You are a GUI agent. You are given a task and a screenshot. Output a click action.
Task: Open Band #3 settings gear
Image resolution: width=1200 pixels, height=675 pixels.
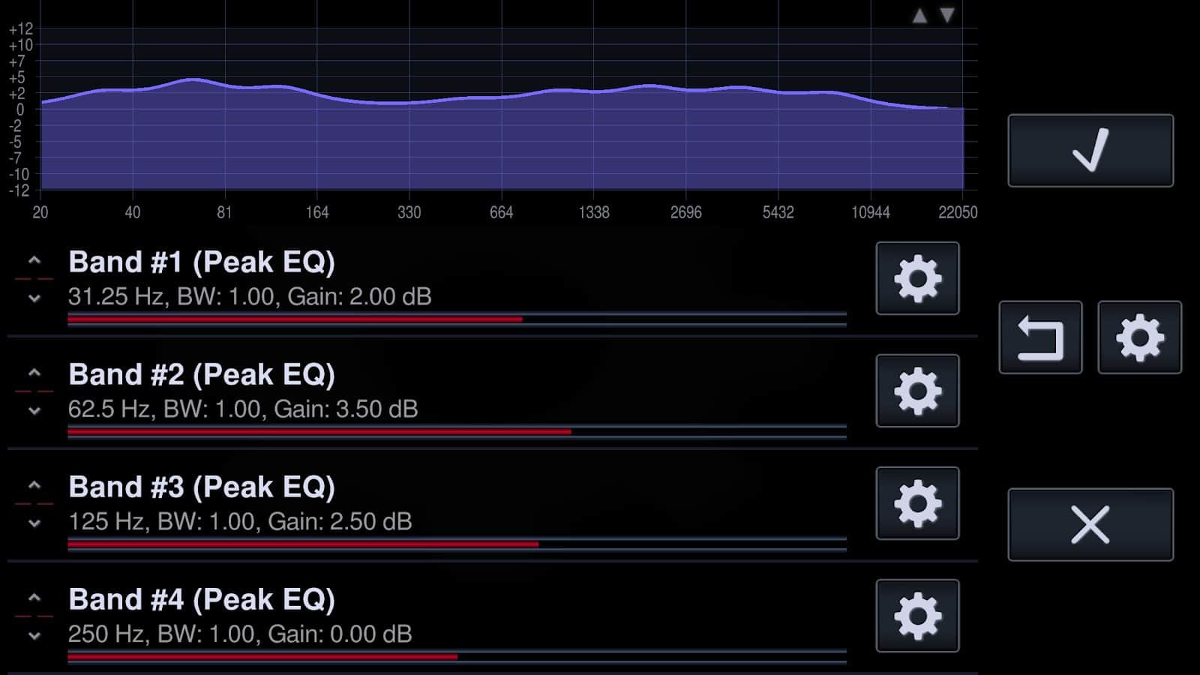click(x=917, y=503)
